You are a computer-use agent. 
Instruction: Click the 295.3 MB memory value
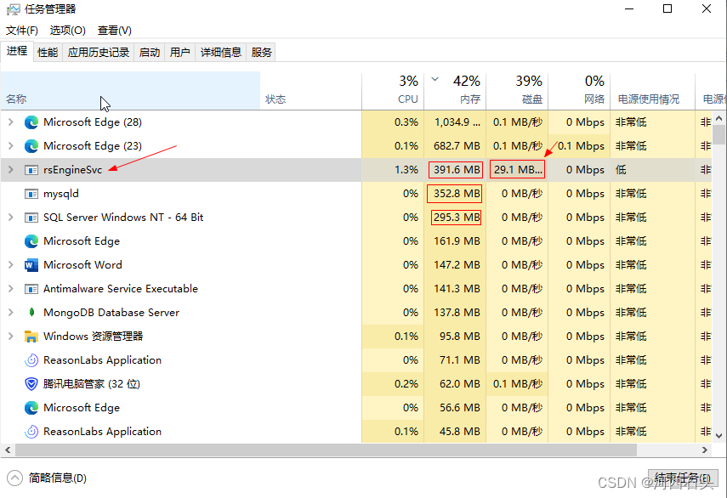(457, 218)
